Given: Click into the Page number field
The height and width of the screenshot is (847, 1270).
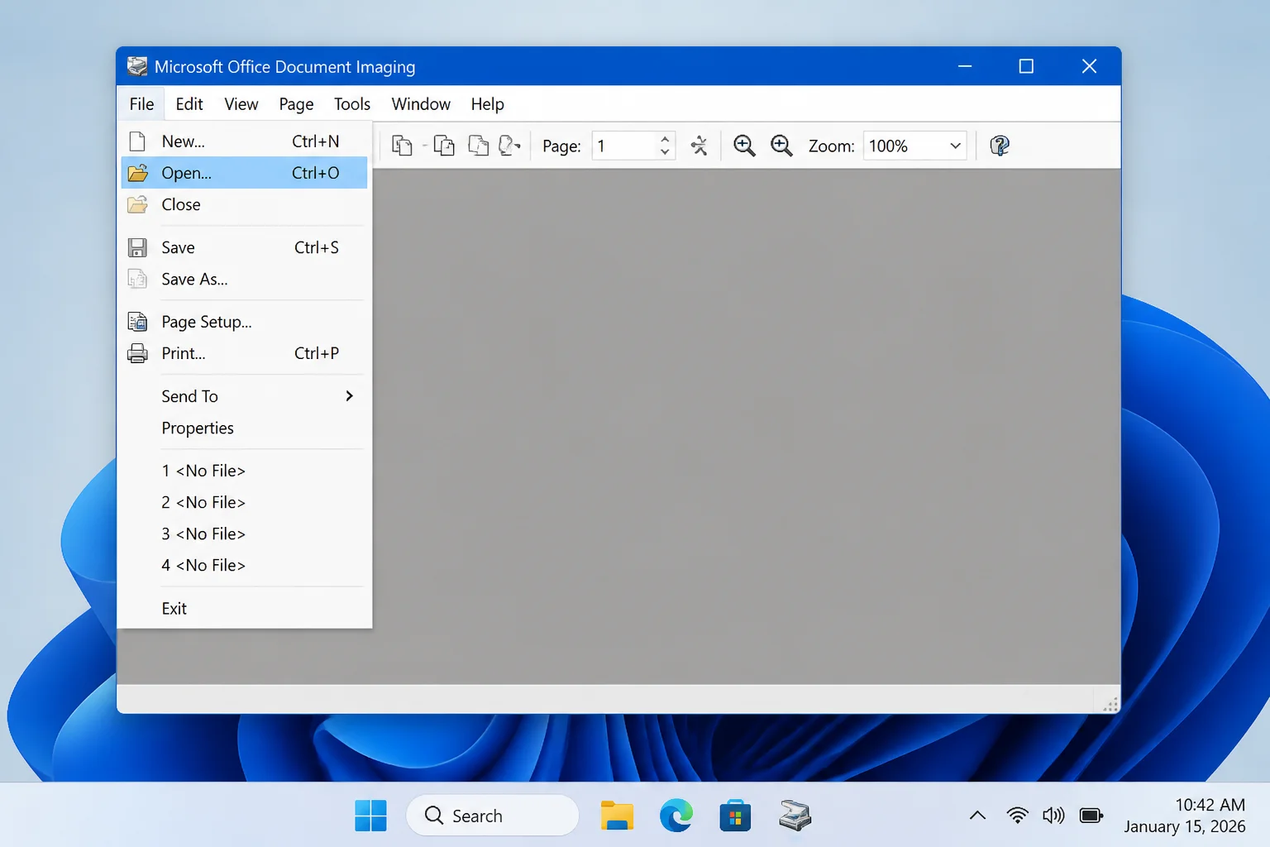Looking at the screenshot, I should pyautogui.click(x=624, y=146).
